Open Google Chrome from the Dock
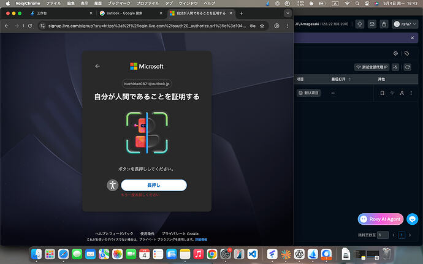The image size is (423, 264). [x=211, y=254]
